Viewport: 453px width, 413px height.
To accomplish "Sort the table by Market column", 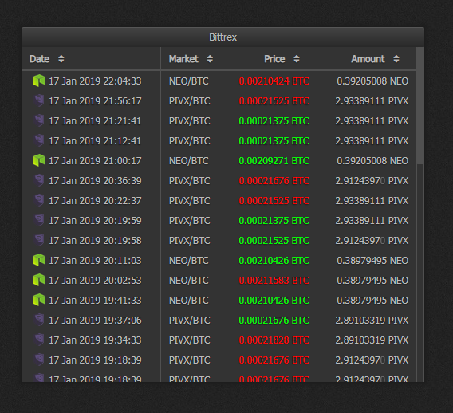I will (x=210, y=59).
